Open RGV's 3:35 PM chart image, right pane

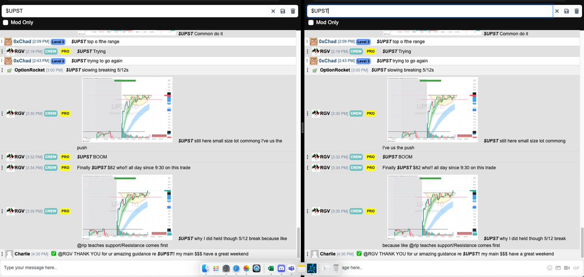pyautogui.click(x=433, y=207)
